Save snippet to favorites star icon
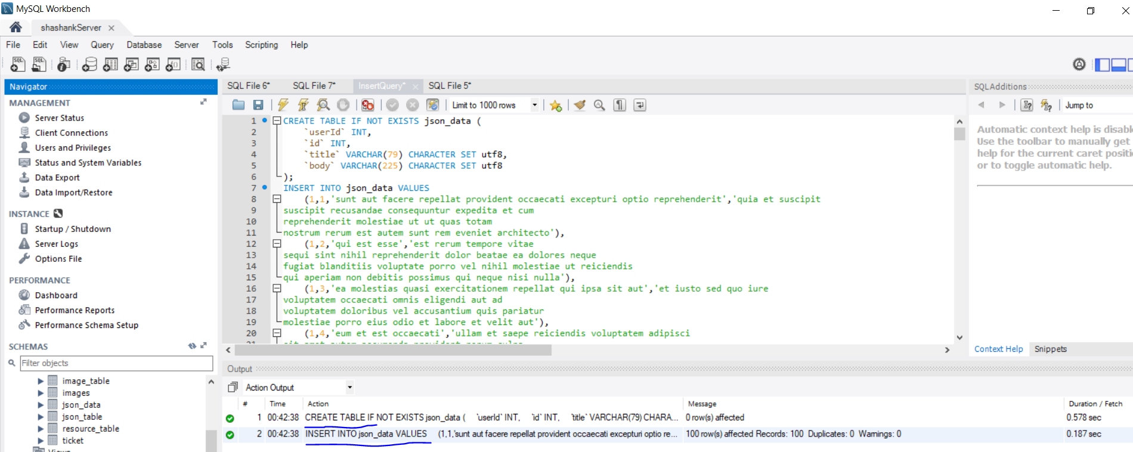This screenshot has width=1133, height=452. pyautogui.click(x=556, y=106)
